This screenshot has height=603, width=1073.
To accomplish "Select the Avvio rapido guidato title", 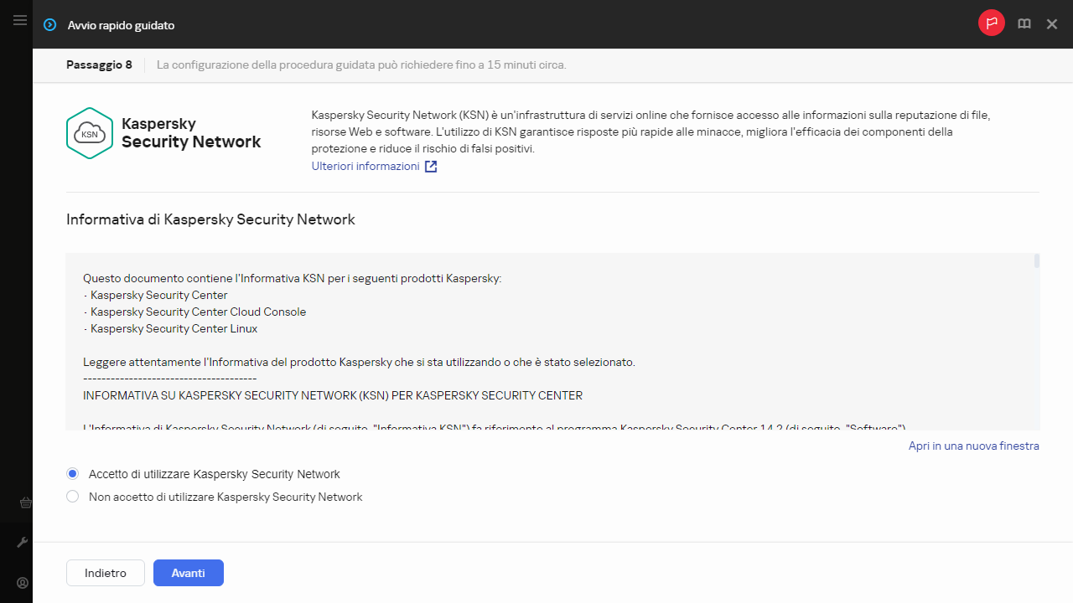I will click(x=121, y=25).
